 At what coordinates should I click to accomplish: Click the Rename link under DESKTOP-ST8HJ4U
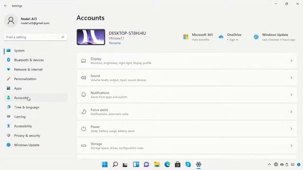click(x=115, y=43)
